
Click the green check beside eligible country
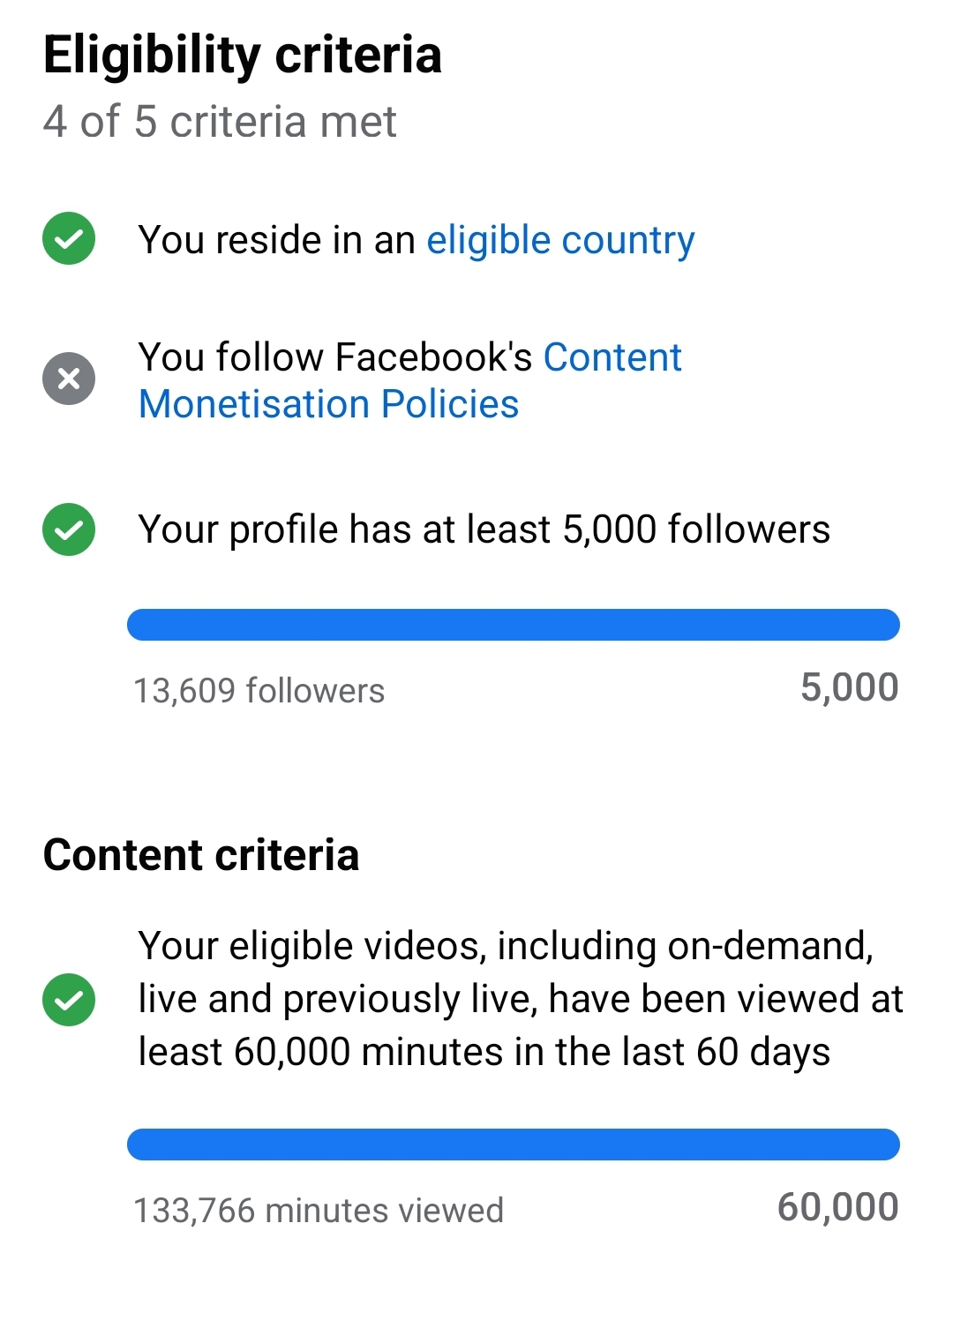pos(69,239)
